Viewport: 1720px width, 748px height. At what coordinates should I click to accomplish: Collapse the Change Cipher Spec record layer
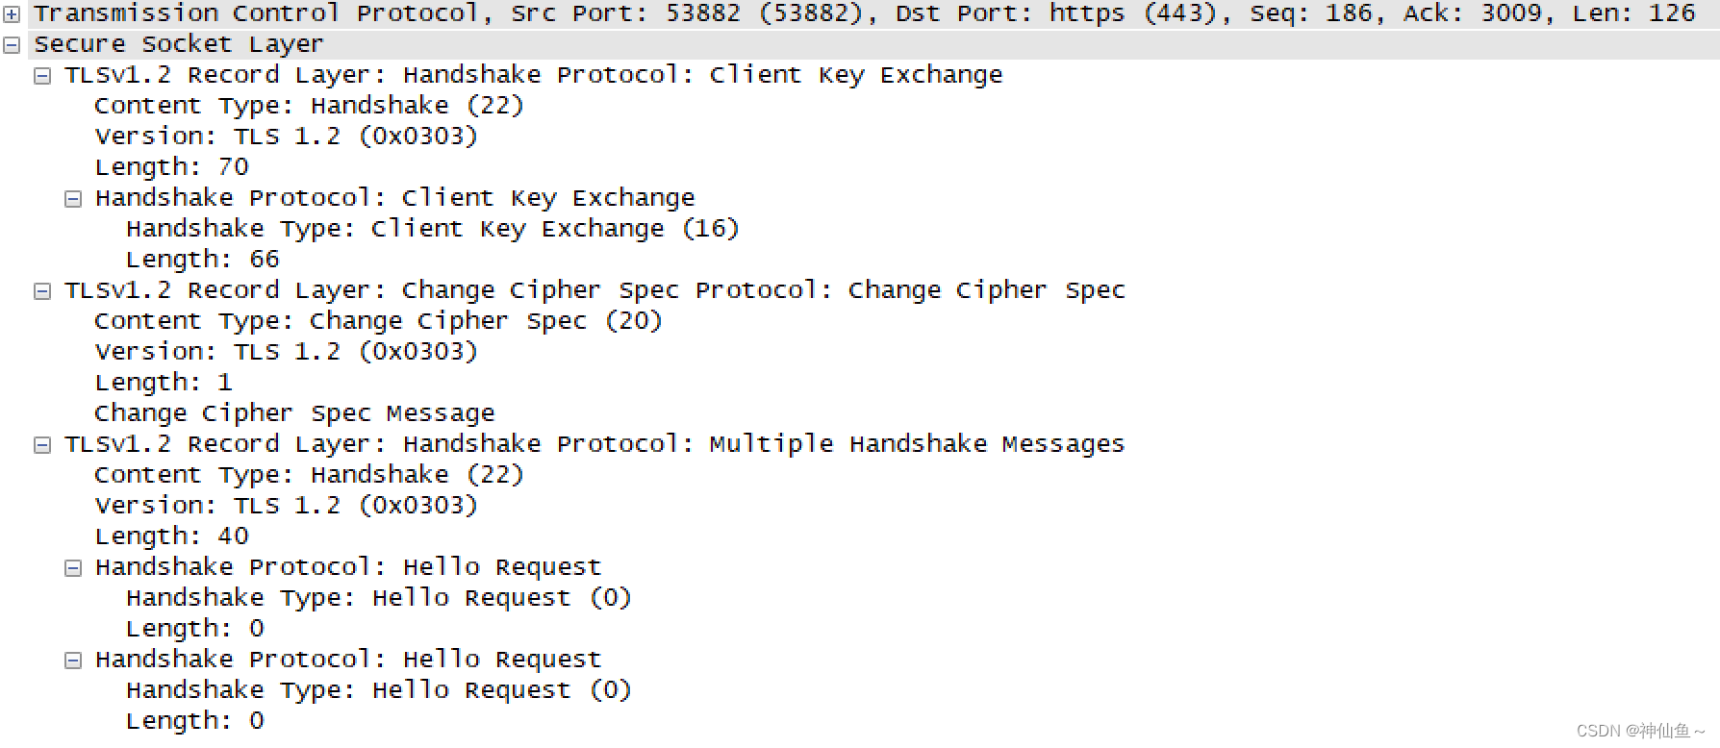42,290
